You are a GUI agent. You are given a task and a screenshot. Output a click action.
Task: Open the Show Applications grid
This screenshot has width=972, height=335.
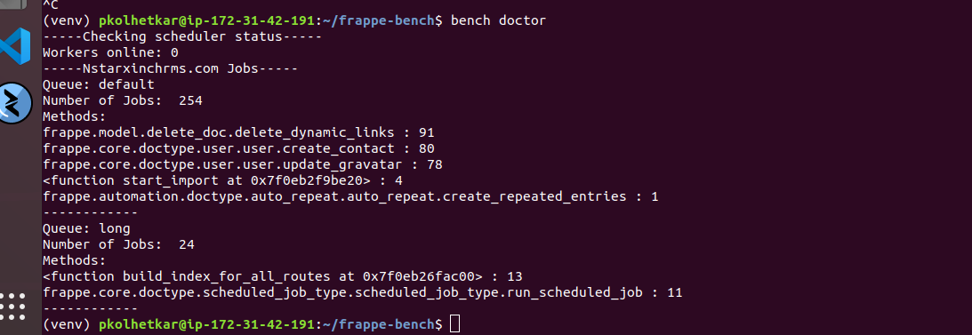click(12, 306)
